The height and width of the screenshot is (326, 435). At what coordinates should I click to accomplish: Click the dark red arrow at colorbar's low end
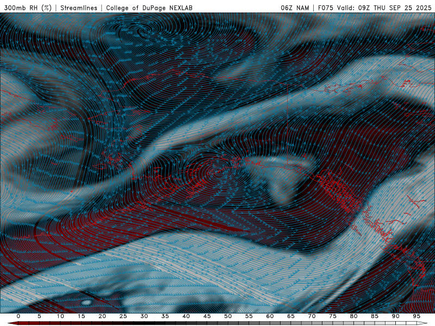[13, 323]
